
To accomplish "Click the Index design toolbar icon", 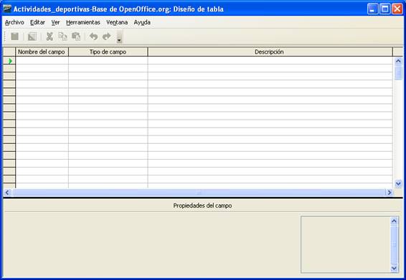I will coord(32,37).
